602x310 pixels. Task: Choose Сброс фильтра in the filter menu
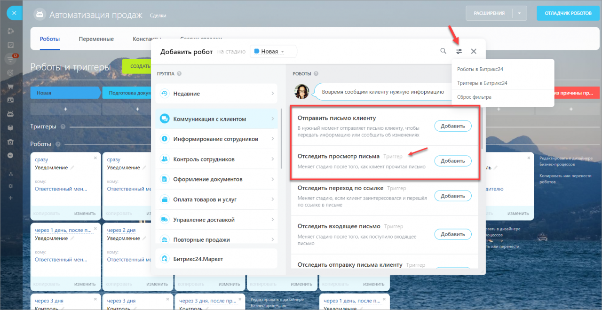474,97
